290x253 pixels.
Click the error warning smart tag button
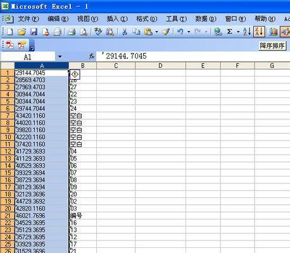[x=75, y=74]
